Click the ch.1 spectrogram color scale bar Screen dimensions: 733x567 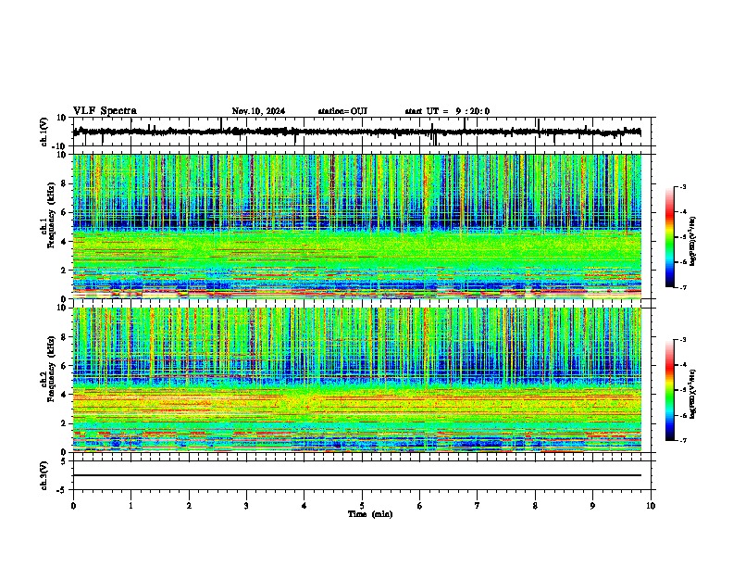click(670, 237)
